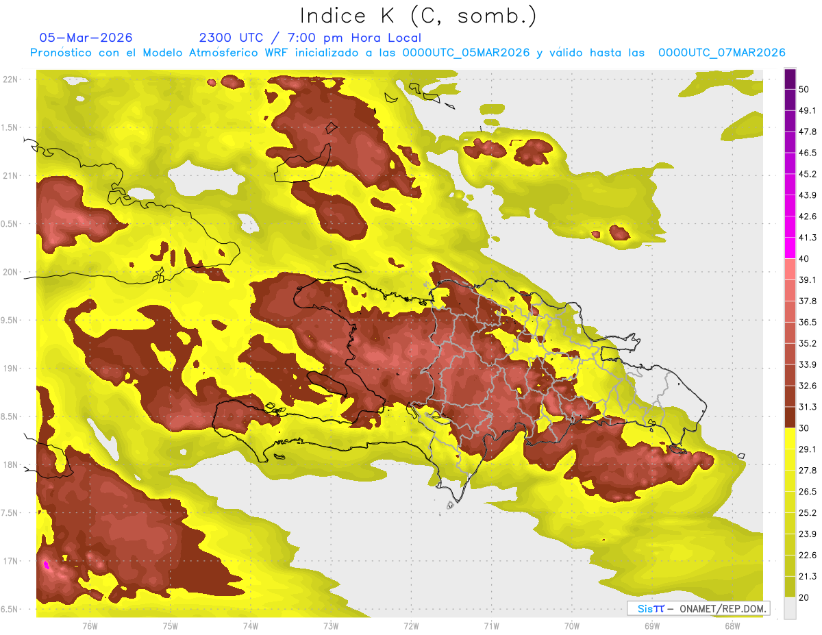Click the color scale value "37.8"
Viewport: 822px width, 635px height.
808,301
